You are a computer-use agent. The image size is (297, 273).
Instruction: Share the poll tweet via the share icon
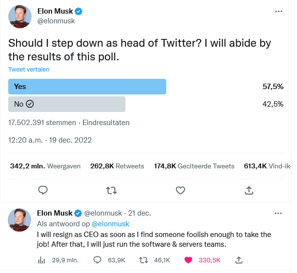click(x=249, y=190)
